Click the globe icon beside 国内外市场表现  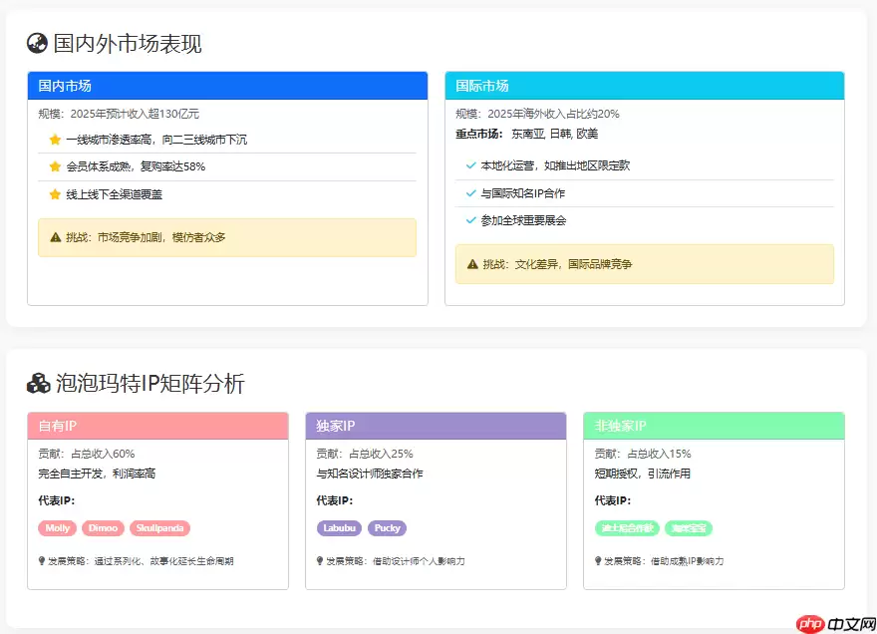pyautogui.click(x=35, y=43)
